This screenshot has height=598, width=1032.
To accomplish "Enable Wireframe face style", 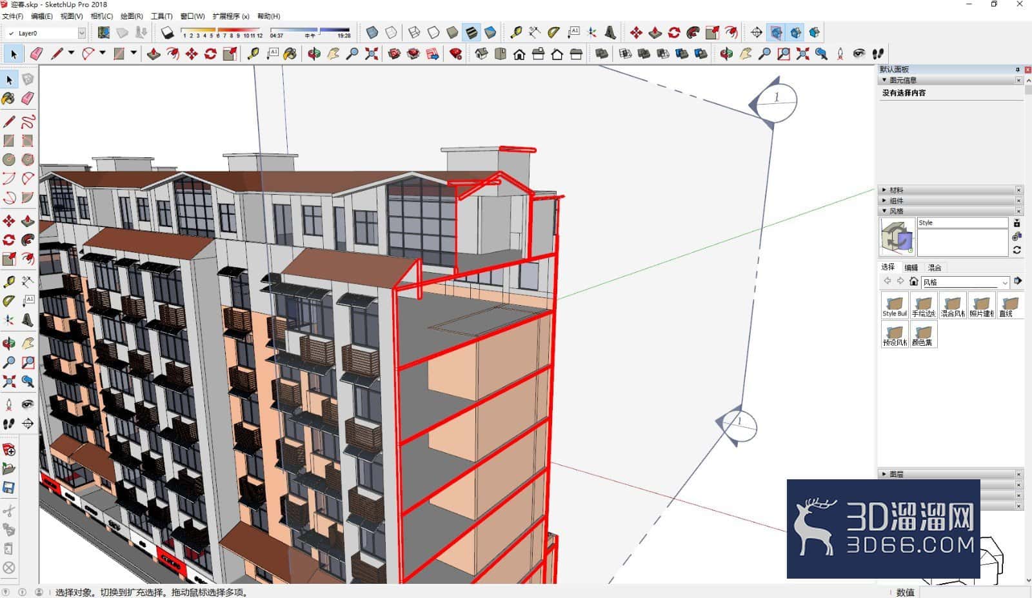I will pos(415,32).
